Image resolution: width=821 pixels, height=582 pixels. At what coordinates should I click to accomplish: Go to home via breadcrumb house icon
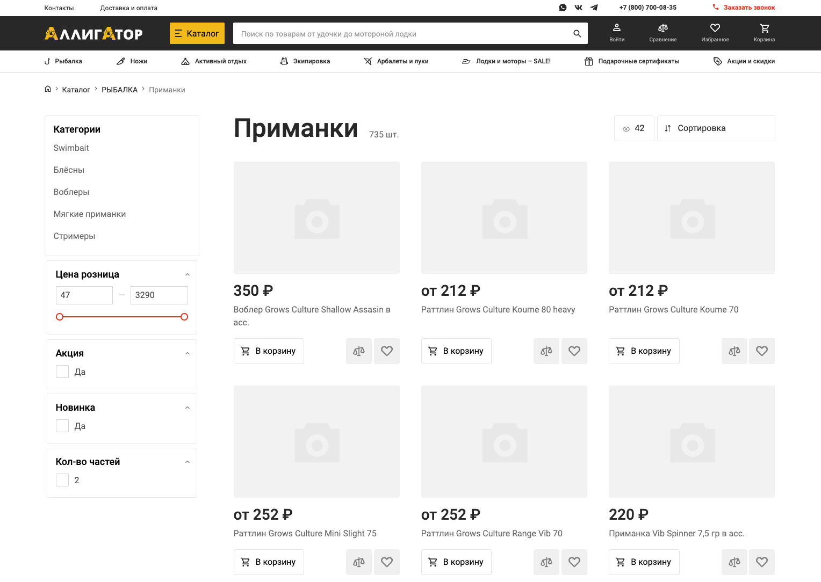click(x=48, y=89)
